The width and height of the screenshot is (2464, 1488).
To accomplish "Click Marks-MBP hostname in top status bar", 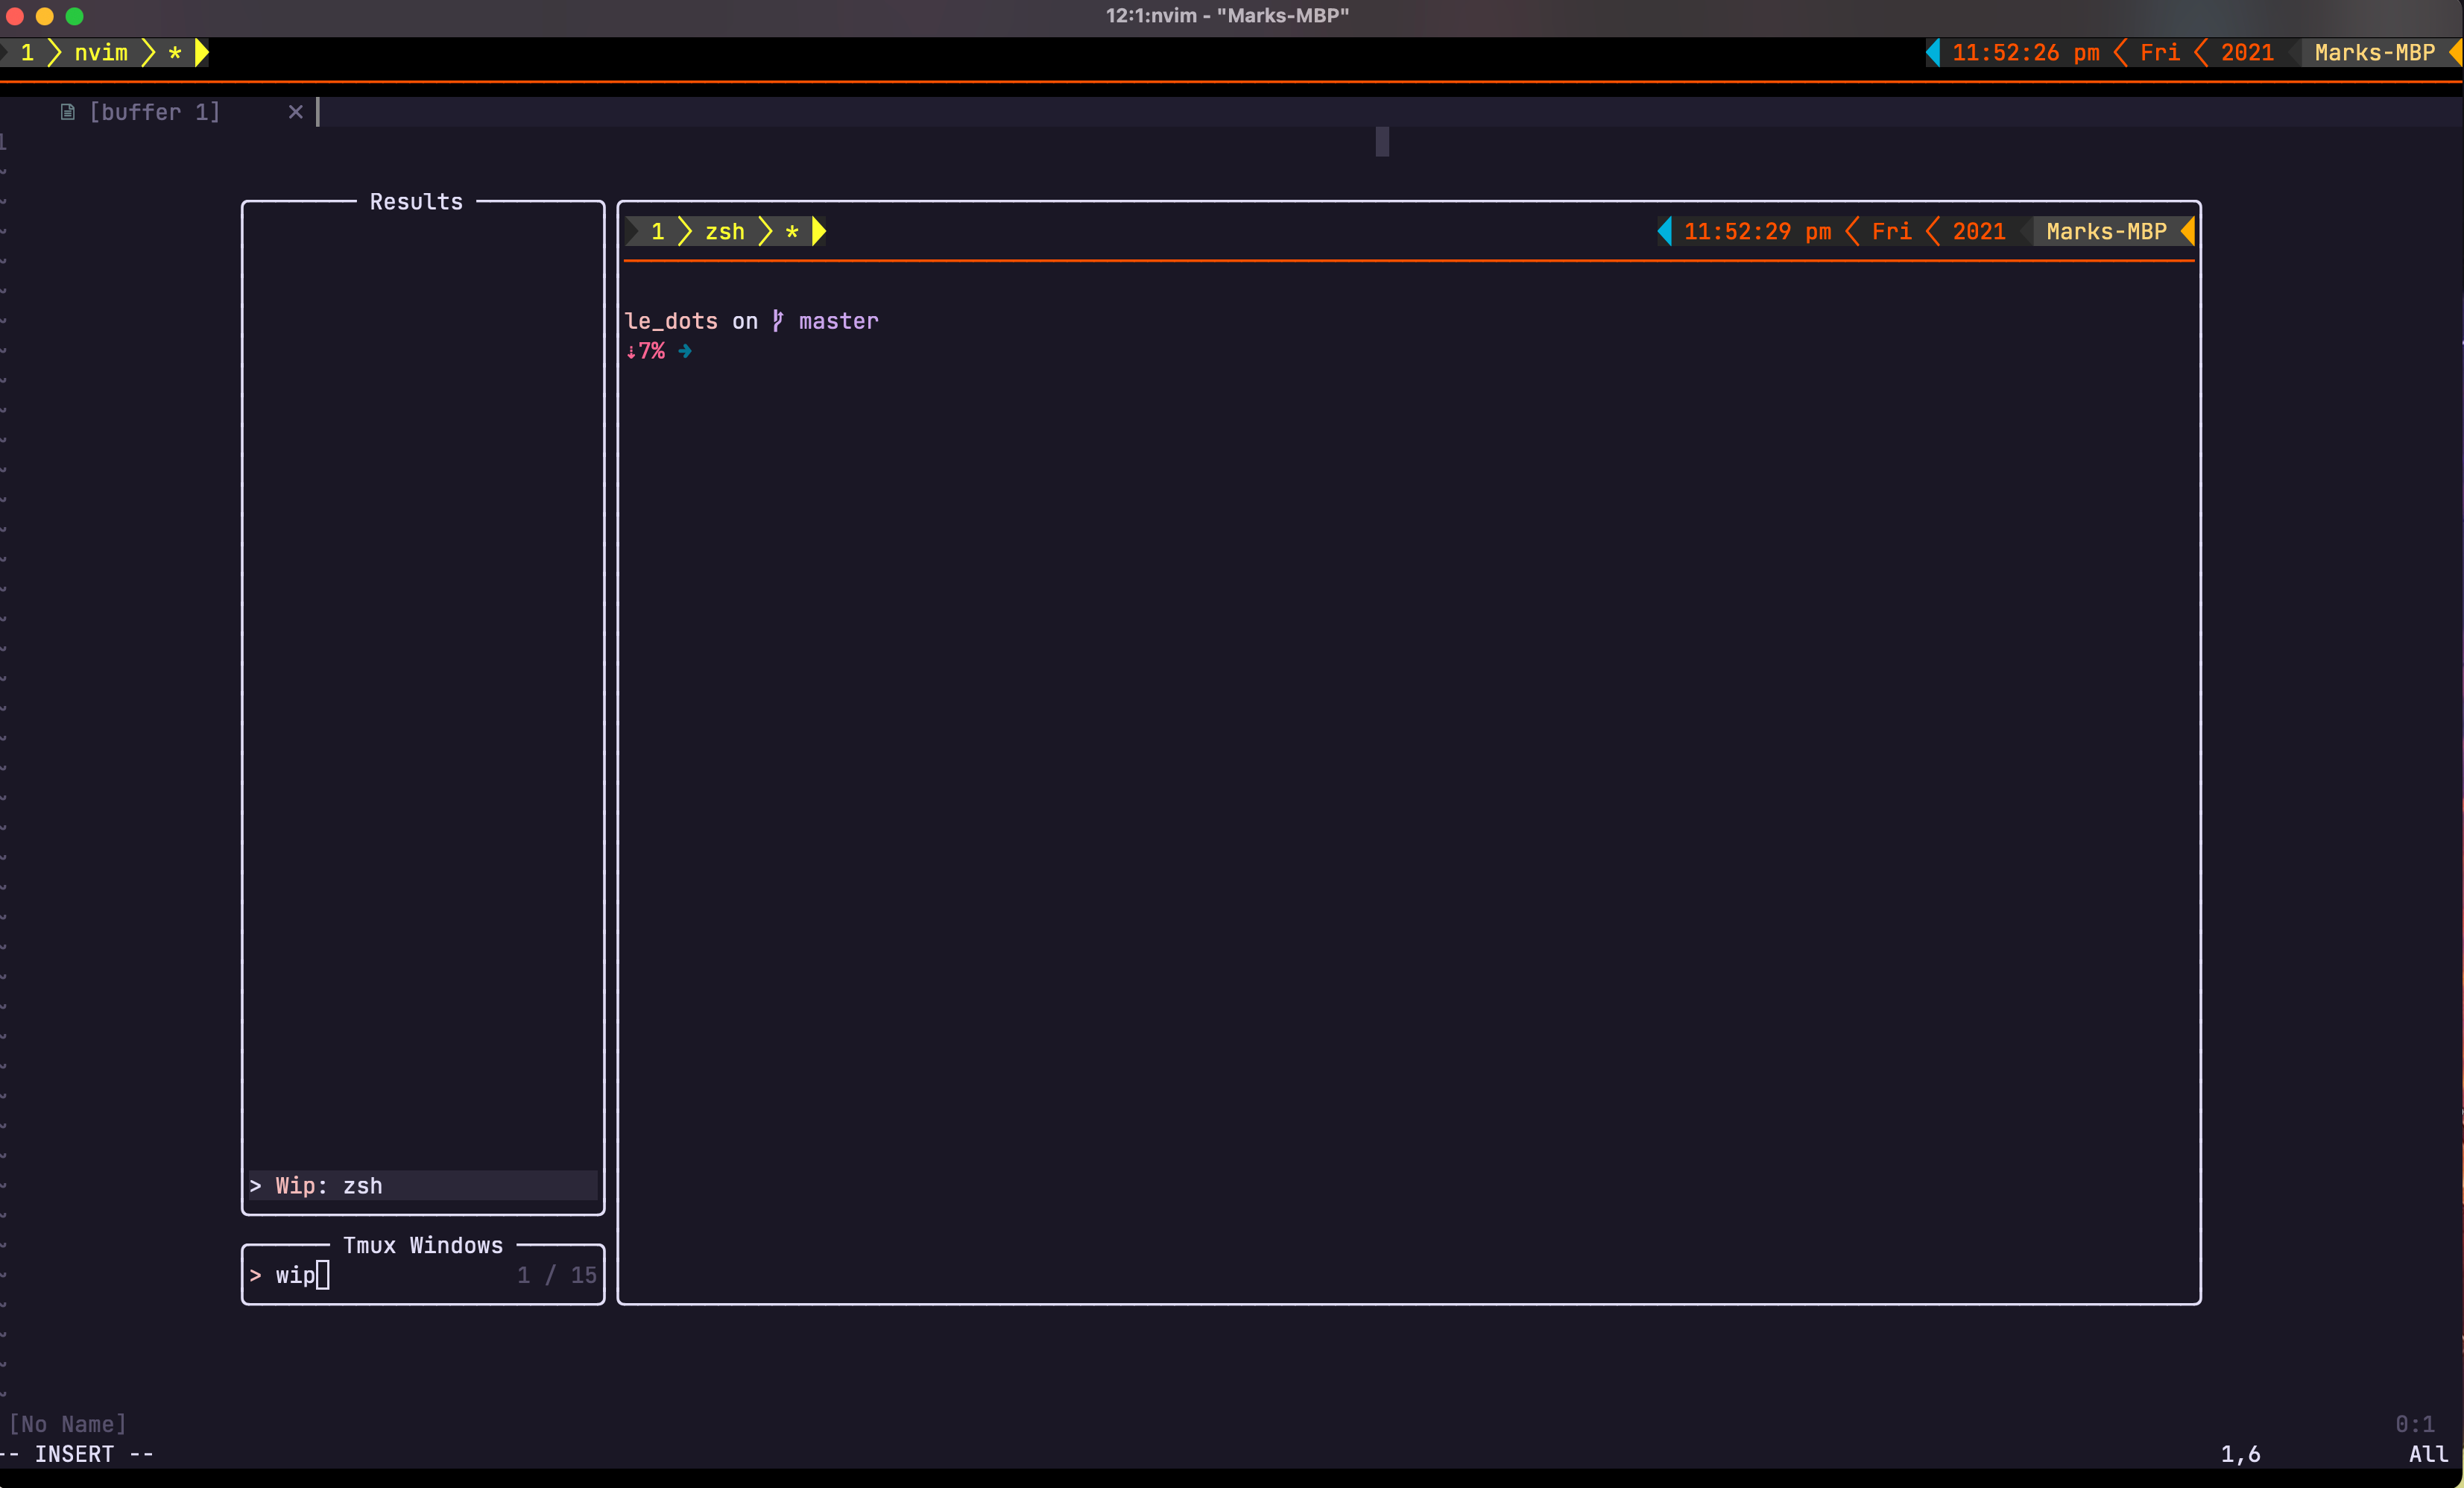I will pyautogui.click(x=2374, y=52).
